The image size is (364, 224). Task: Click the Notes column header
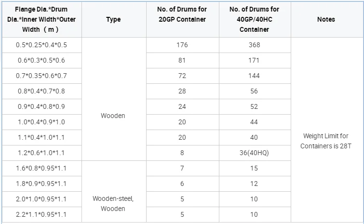click(326, 19)
